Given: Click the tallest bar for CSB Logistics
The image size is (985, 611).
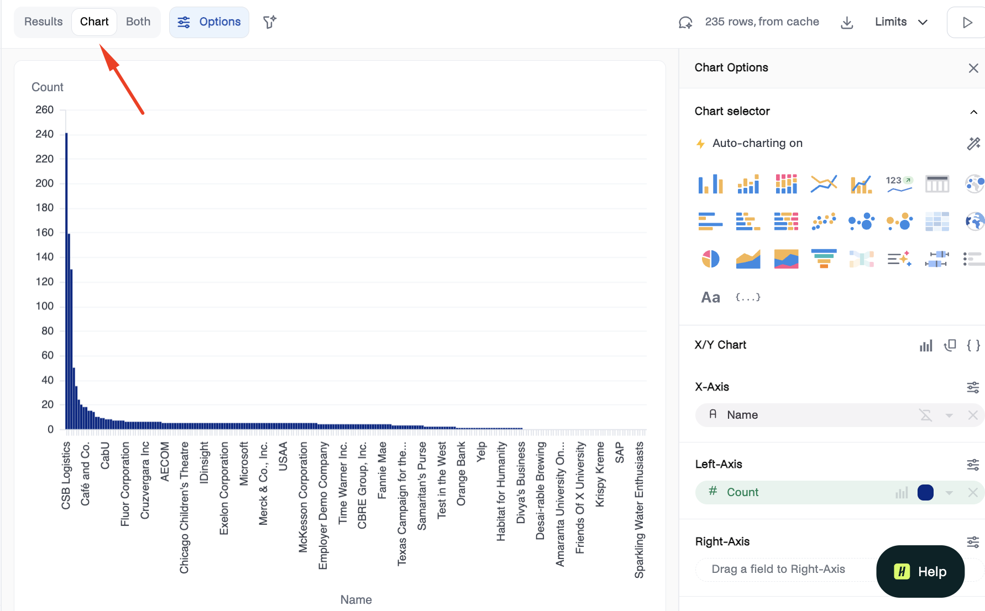Looking at the screenshot, I should [x=66, y=281].
